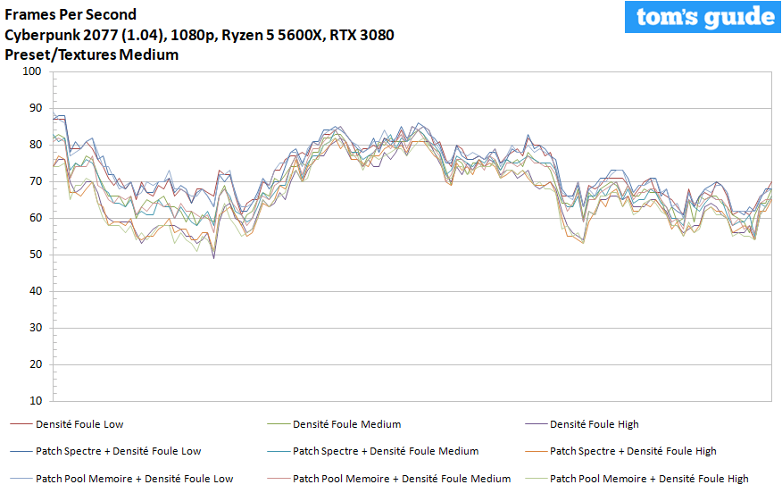
Task: Click the 70 y-axis label
Action: [36, 181]
